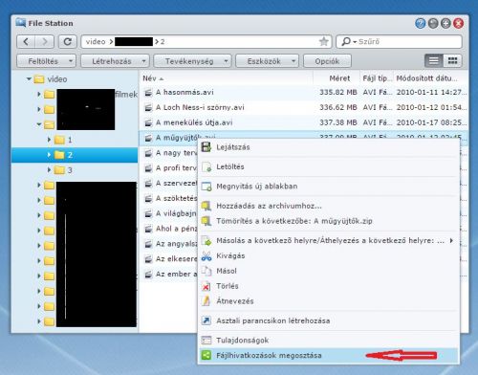This screenshot has width=478, height=375.
Task: Click the Törlés delete icon
Action: point(206,286)
